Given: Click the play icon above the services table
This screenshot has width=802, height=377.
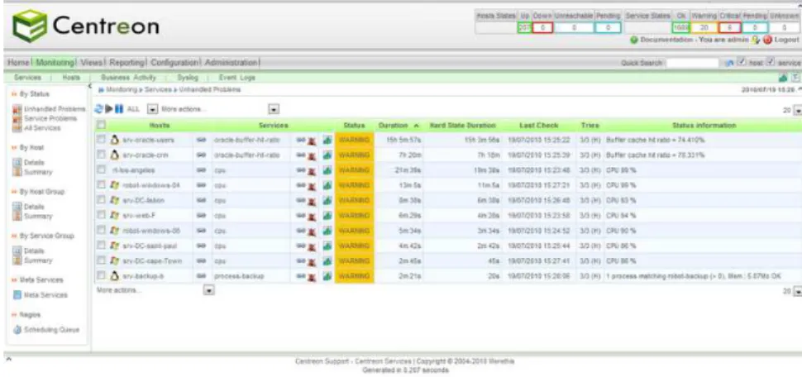Looking at the screenshot, I should (x=109, y=109).
